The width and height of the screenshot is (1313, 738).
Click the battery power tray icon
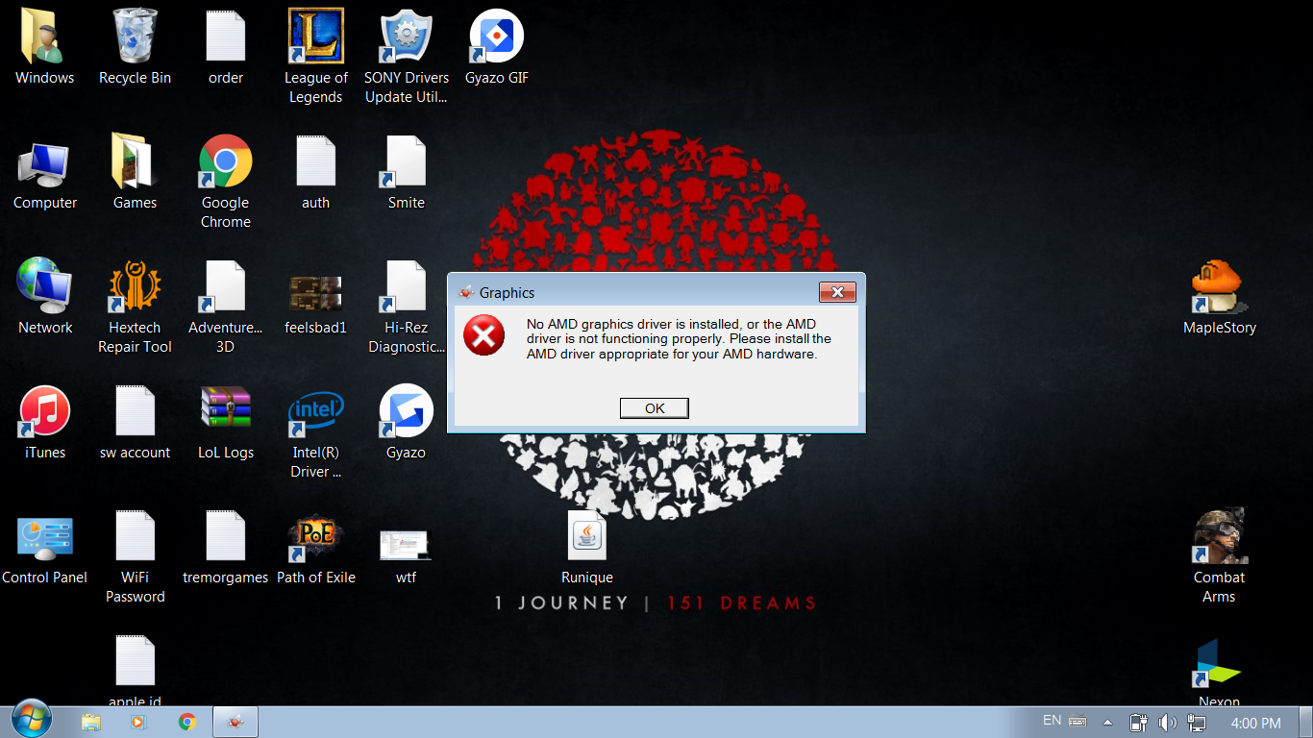coord(1138,723)
